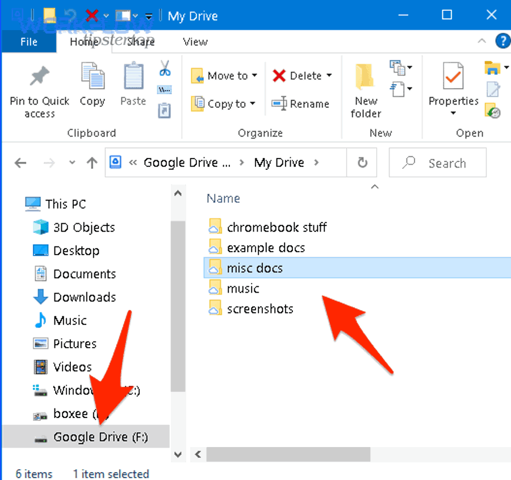Screen dimensions: 511x480
Task: Switch to the View ribbon tab
Action: (195, 41)
